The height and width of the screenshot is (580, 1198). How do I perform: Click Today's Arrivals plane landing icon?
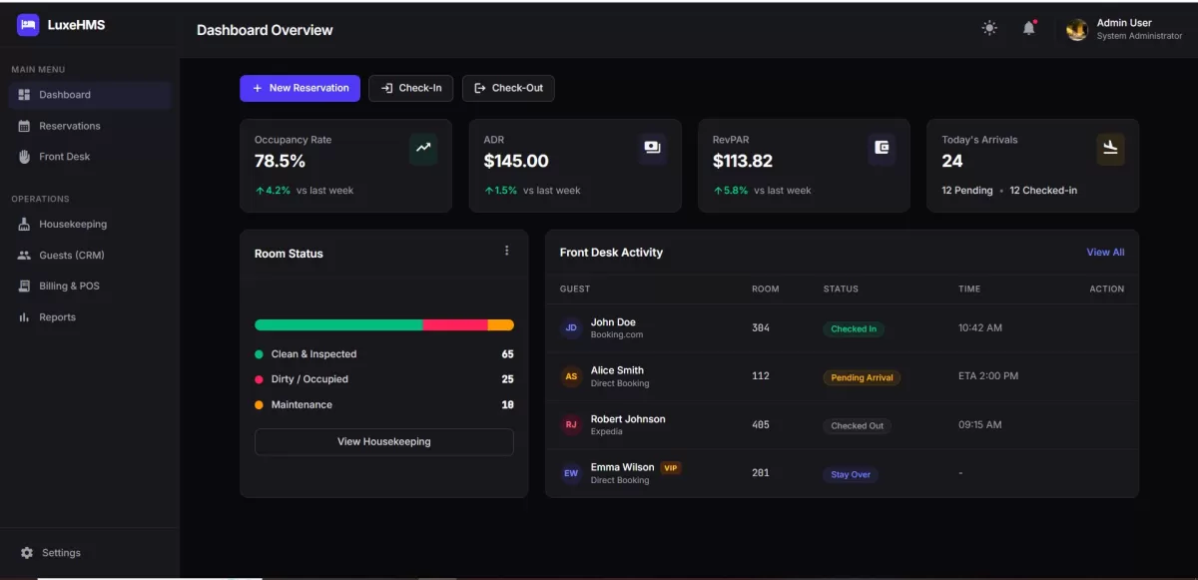pos(1110,149)
